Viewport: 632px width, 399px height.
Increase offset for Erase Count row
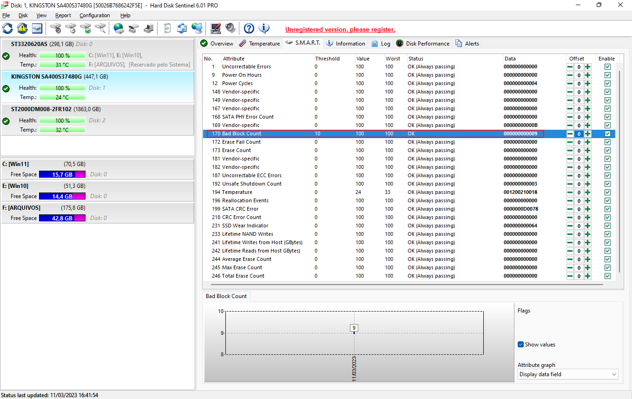pyautogui.click(x=588, y=151)
